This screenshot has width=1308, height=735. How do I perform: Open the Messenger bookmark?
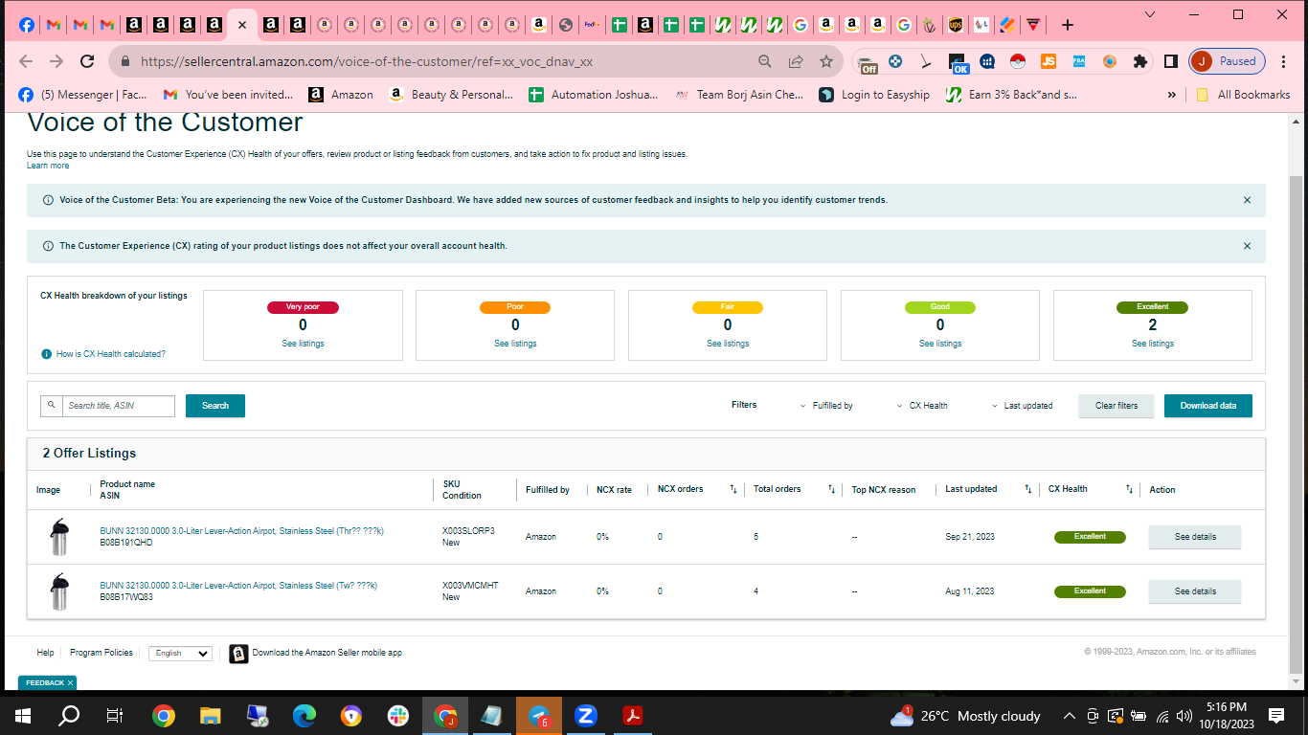click(x=82, y=95)
